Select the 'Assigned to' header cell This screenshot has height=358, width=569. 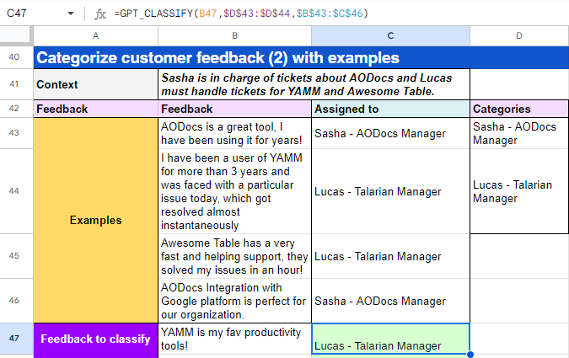[x=390, y=109]
